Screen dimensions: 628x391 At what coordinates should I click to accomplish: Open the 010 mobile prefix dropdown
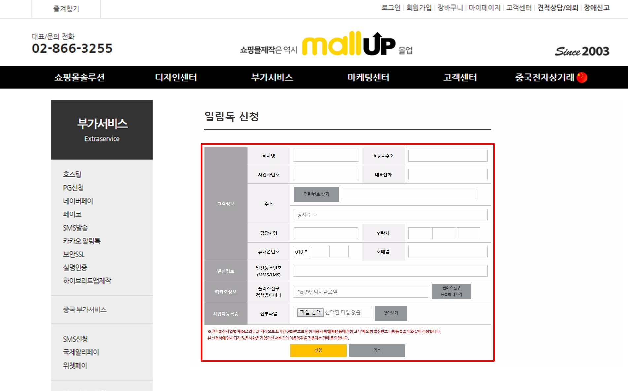coord(301,252)
